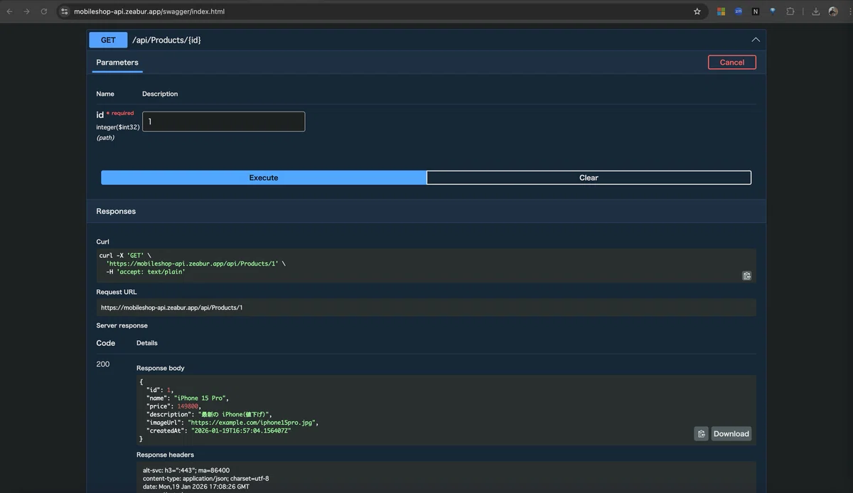Download the response body

[731, 434]
